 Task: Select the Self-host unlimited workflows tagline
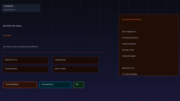(21, 47)
